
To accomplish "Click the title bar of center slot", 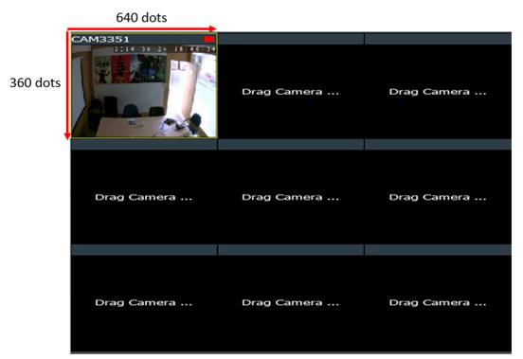I will [291, 144].
